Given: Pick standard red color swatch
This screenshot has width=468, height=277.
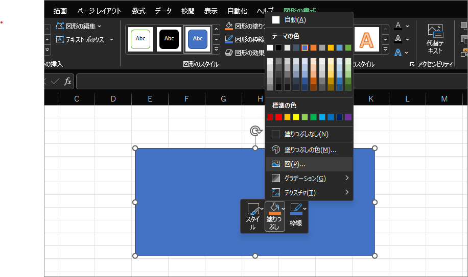Looking at the screenshot, I should point(278,117).
